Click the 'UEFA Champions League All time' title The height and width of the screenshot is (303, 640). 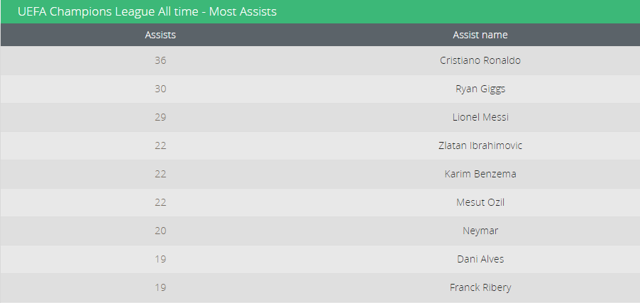click(x=147, y=12)
